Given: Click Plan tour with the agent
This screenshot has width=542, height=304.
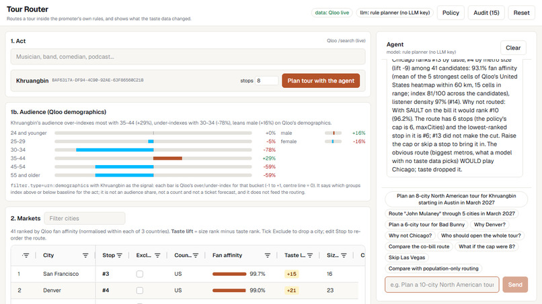Looking at the screenshot, I should pos(321,81).
